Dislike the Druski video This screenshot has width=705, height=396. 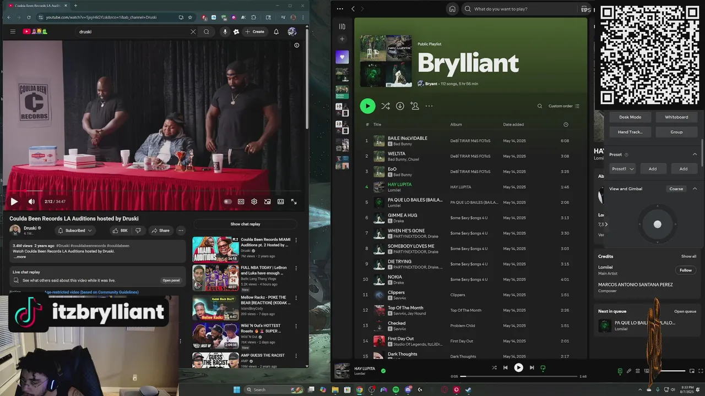[138, 230]
